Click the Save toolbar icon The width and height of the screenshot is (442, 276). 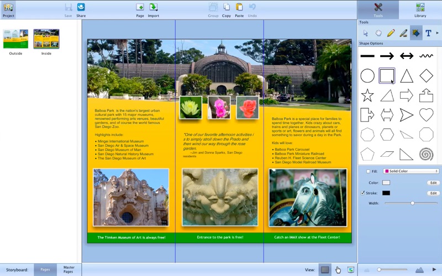coord(68,9)
